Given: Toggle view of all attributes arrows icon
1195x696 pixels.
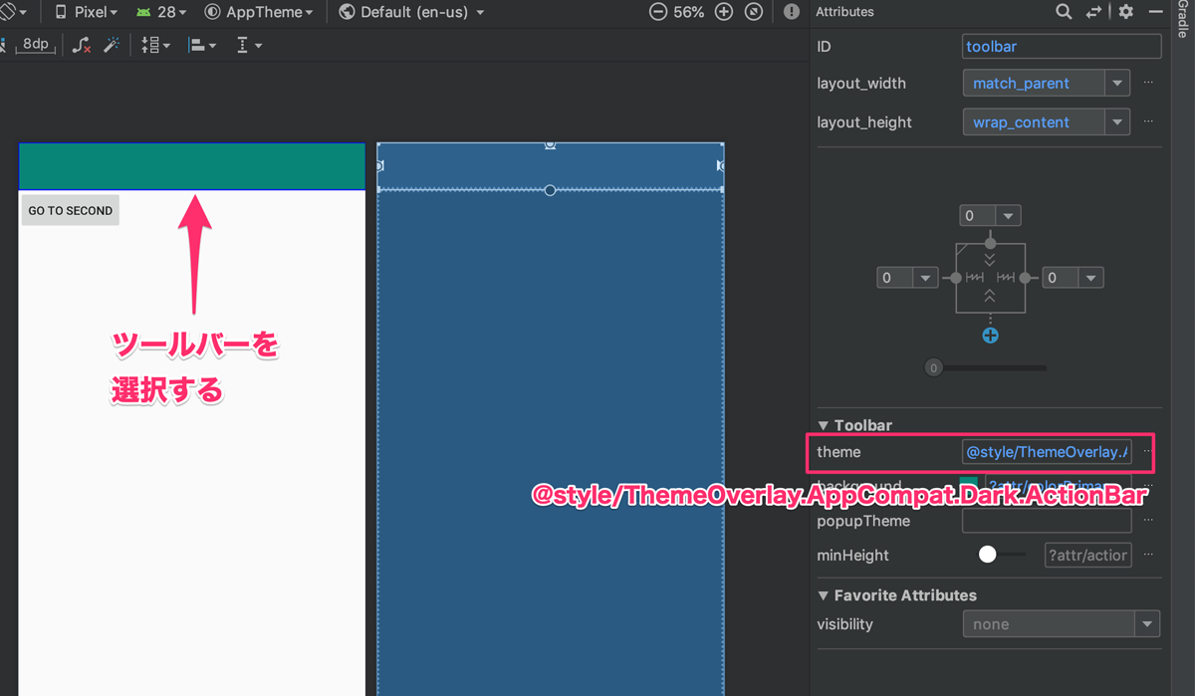Looking at the screenshot, I should 1094,12.
